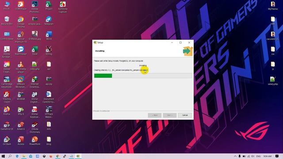283x159 pixels.
Task: Click the installer box arrow logo
Action: click(x=187, y=51)
